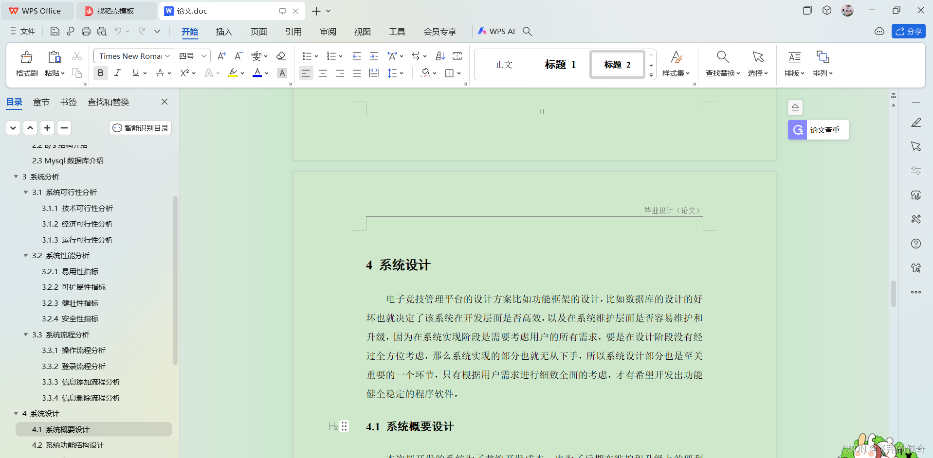The height and width of the screenshot is (458, 933).
Task: Click the Sort A-Z icon
Action: click(440, 56)
